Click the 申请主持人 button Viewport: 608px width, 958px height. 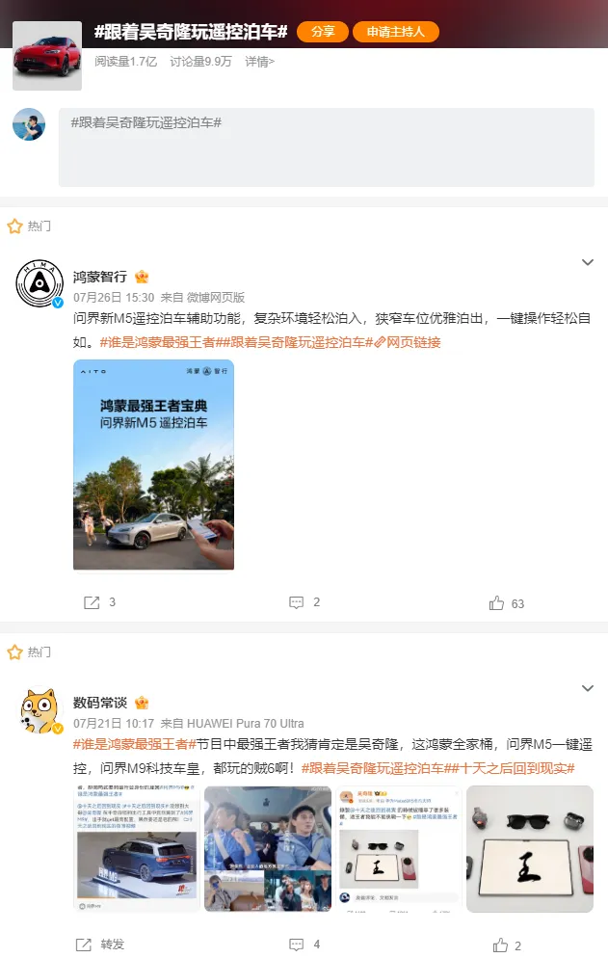396,32
